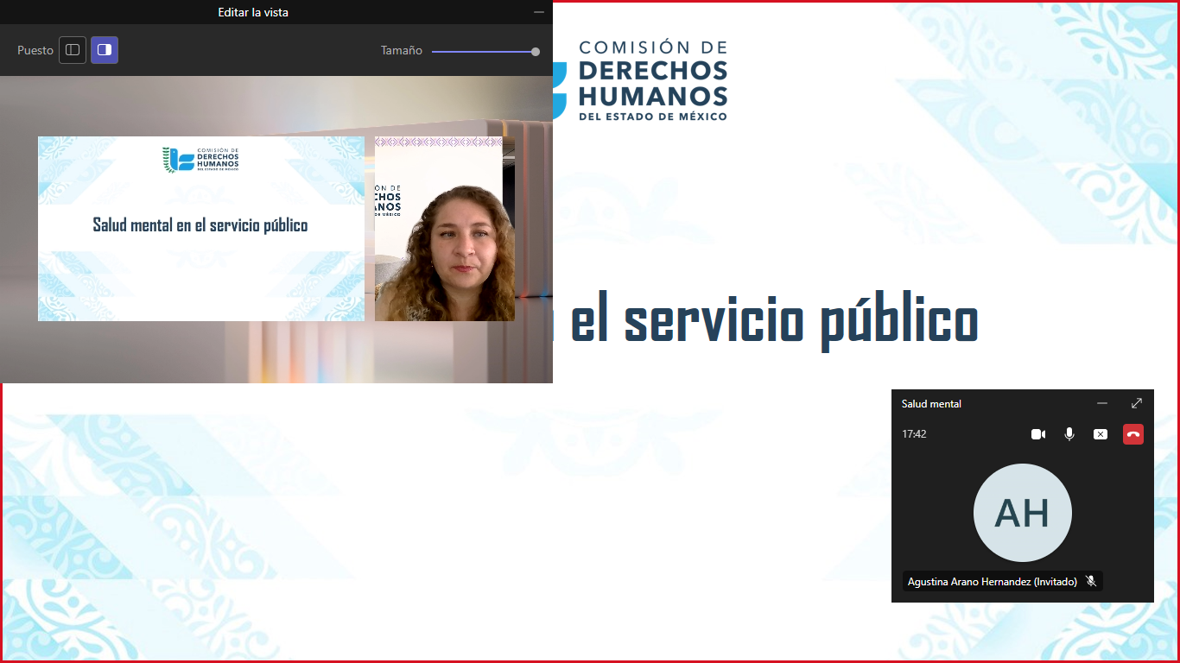Click the Editar la vista title bar
Image resolution: width=1180 pixels, height=663 pixels.
[x=253, y=12]
